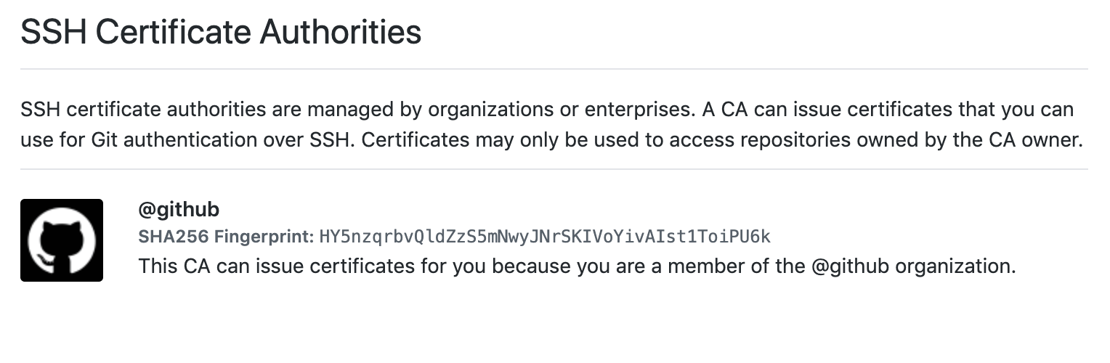Open the @github organization name
Image resolution: width=1110 pixels, height=363 pixels.
pos(179,210)
